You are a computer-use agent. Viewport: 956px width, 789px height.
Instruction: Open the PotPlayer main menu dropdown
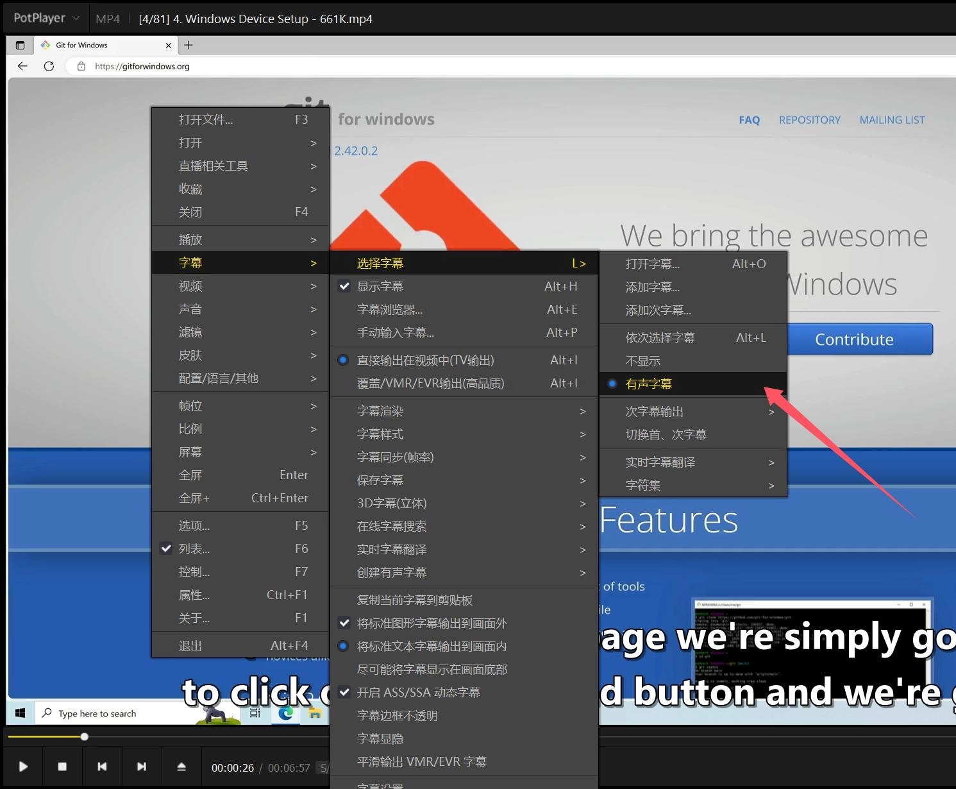(x=46, y=19)
